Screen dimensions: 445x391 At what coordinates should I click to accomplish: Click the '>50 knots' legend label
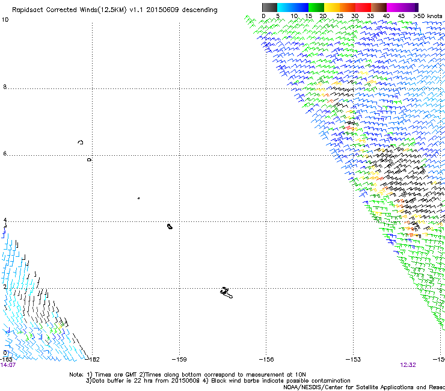[428, 16]
